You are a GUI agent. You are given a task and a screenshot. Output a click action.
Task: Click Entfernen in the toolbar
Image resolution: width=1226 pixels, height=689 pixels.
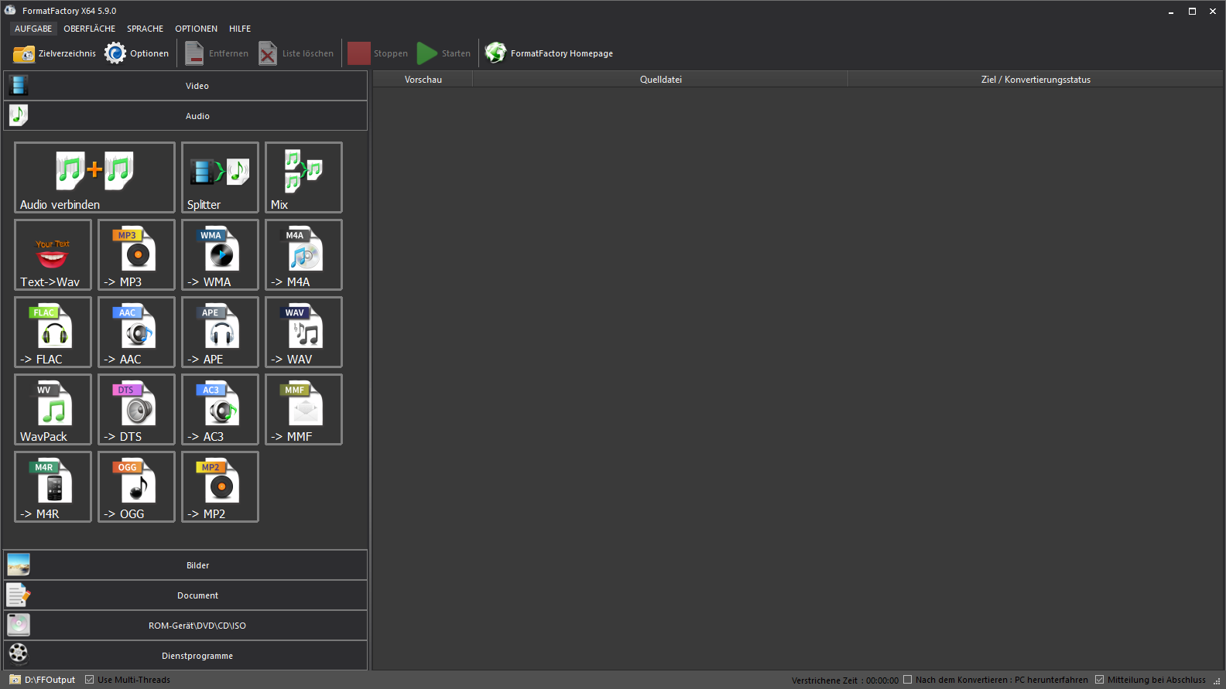tap(217, 53)
